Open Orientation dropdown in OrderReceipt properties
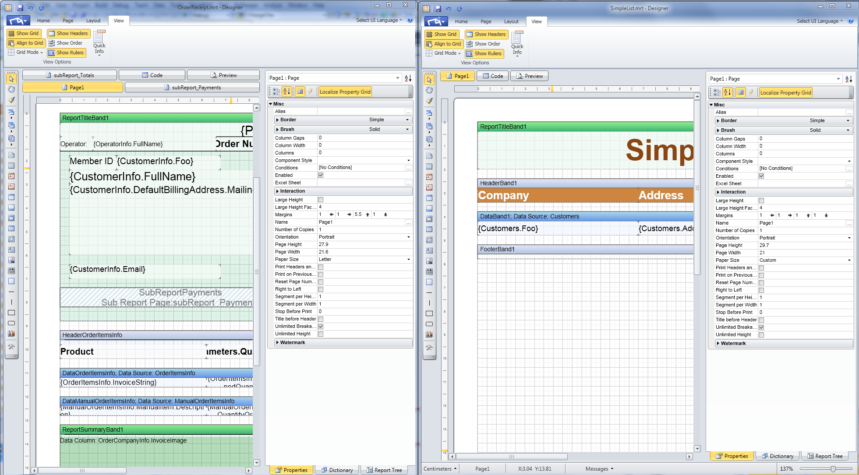 click(408, 237)
